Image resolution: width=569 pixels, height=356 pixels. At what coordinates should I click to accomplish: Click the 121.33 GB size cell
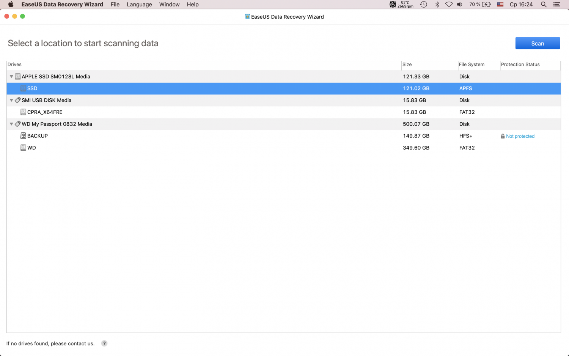click(x=416, y=77)
